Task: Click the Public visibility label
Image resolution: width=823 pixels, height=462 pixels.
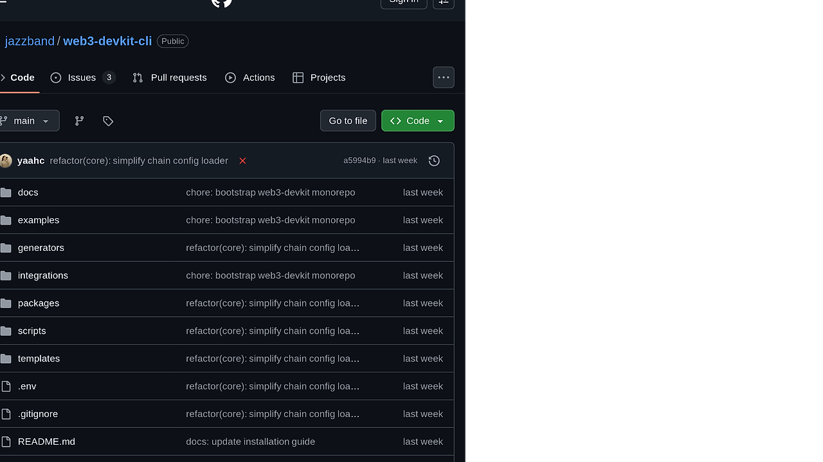Action: (x=173, y=41)
